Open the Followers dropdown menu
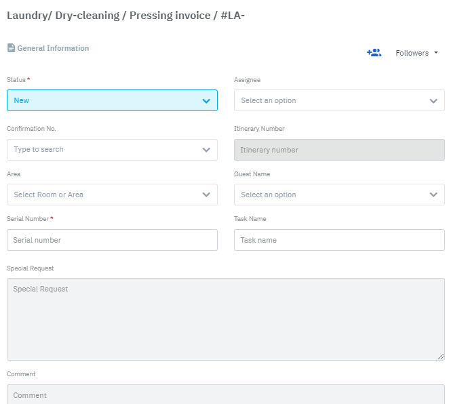Screen dimensions: 451x404 416,53
